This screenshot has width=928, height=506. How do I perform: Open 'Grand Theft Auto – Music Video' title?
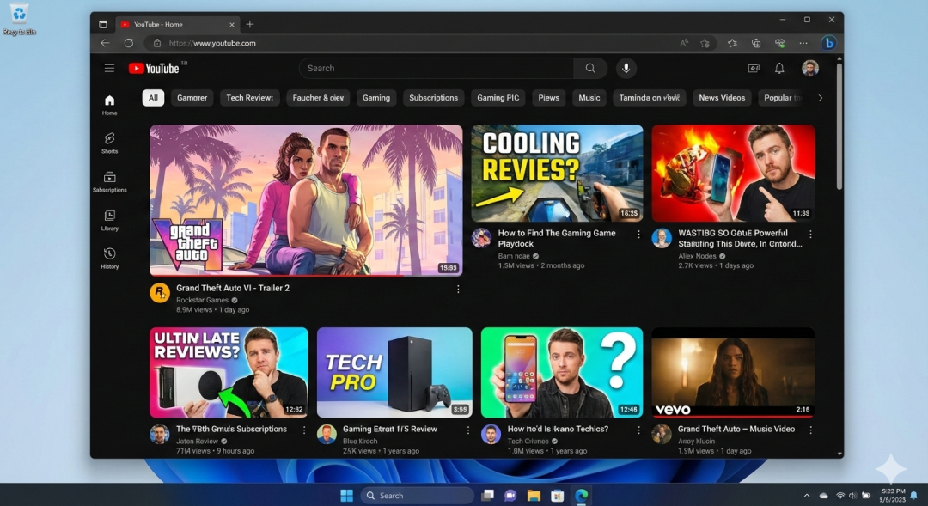[736, 429]
